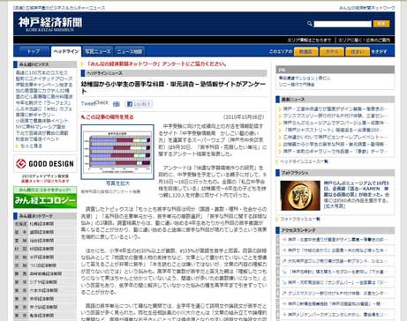Open the 100万本のコスモス topic link
407x321 pixels.
(x=41, y=72)
